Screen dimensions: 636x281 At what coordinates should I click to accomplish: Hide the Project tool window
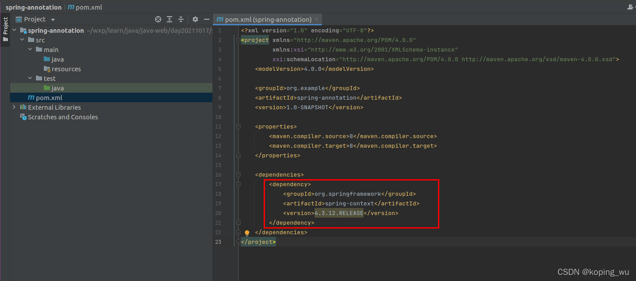pos(207,19)
